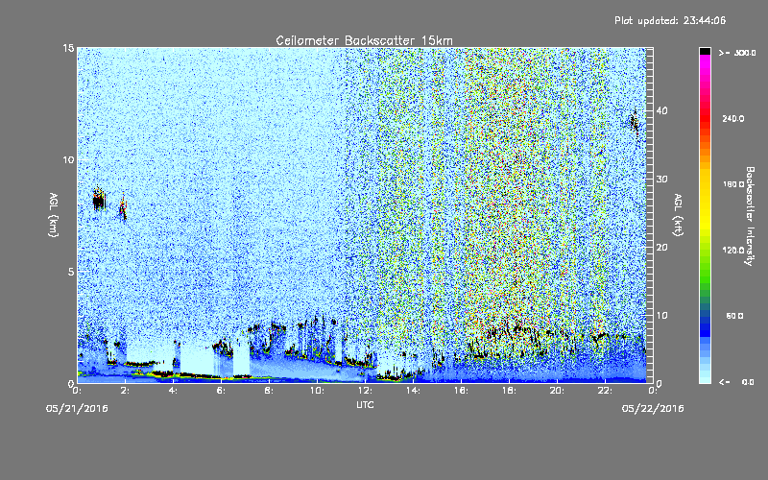Click the start date label 05/21/2016

coord(77,409)
